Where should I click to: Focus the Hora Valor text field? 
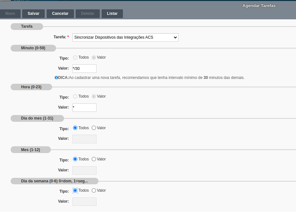pos(84,108)
